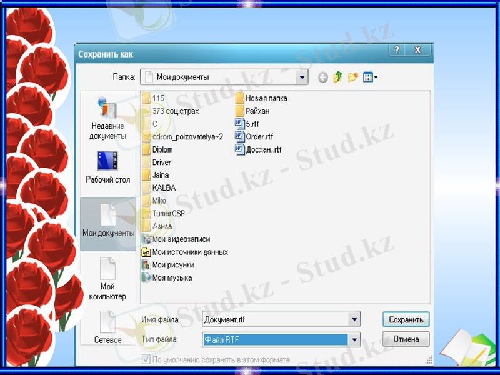Expand the Папка location dropdown

302,77
